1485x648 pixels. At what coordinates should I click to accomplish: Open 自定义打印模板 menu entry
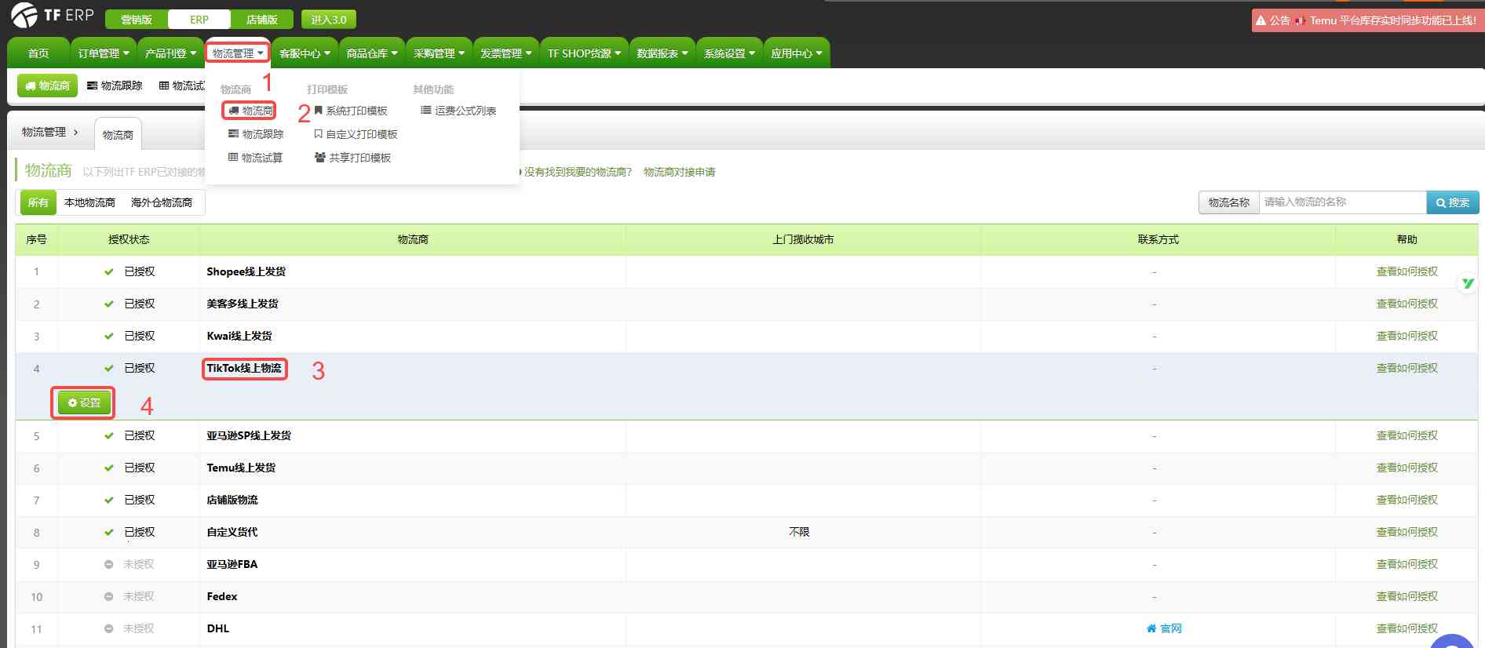tap(356, 134)
